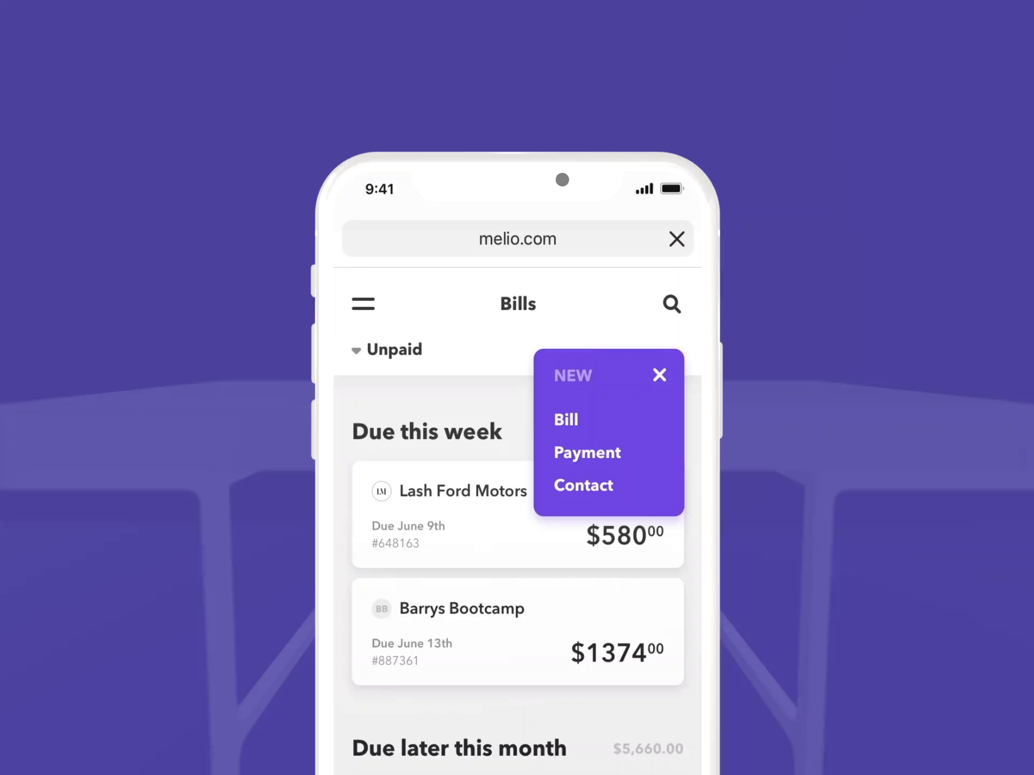The image size is (1034, 775).
Task: Open the NEW item type dropdown
Action: tap(572, 375)
